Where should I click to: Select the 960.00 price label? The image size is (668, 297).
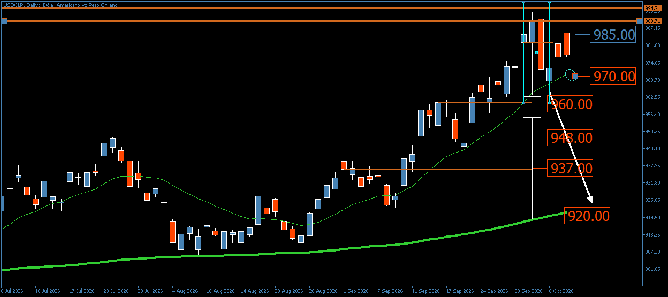pyautogui.click(x=570, y=104)
